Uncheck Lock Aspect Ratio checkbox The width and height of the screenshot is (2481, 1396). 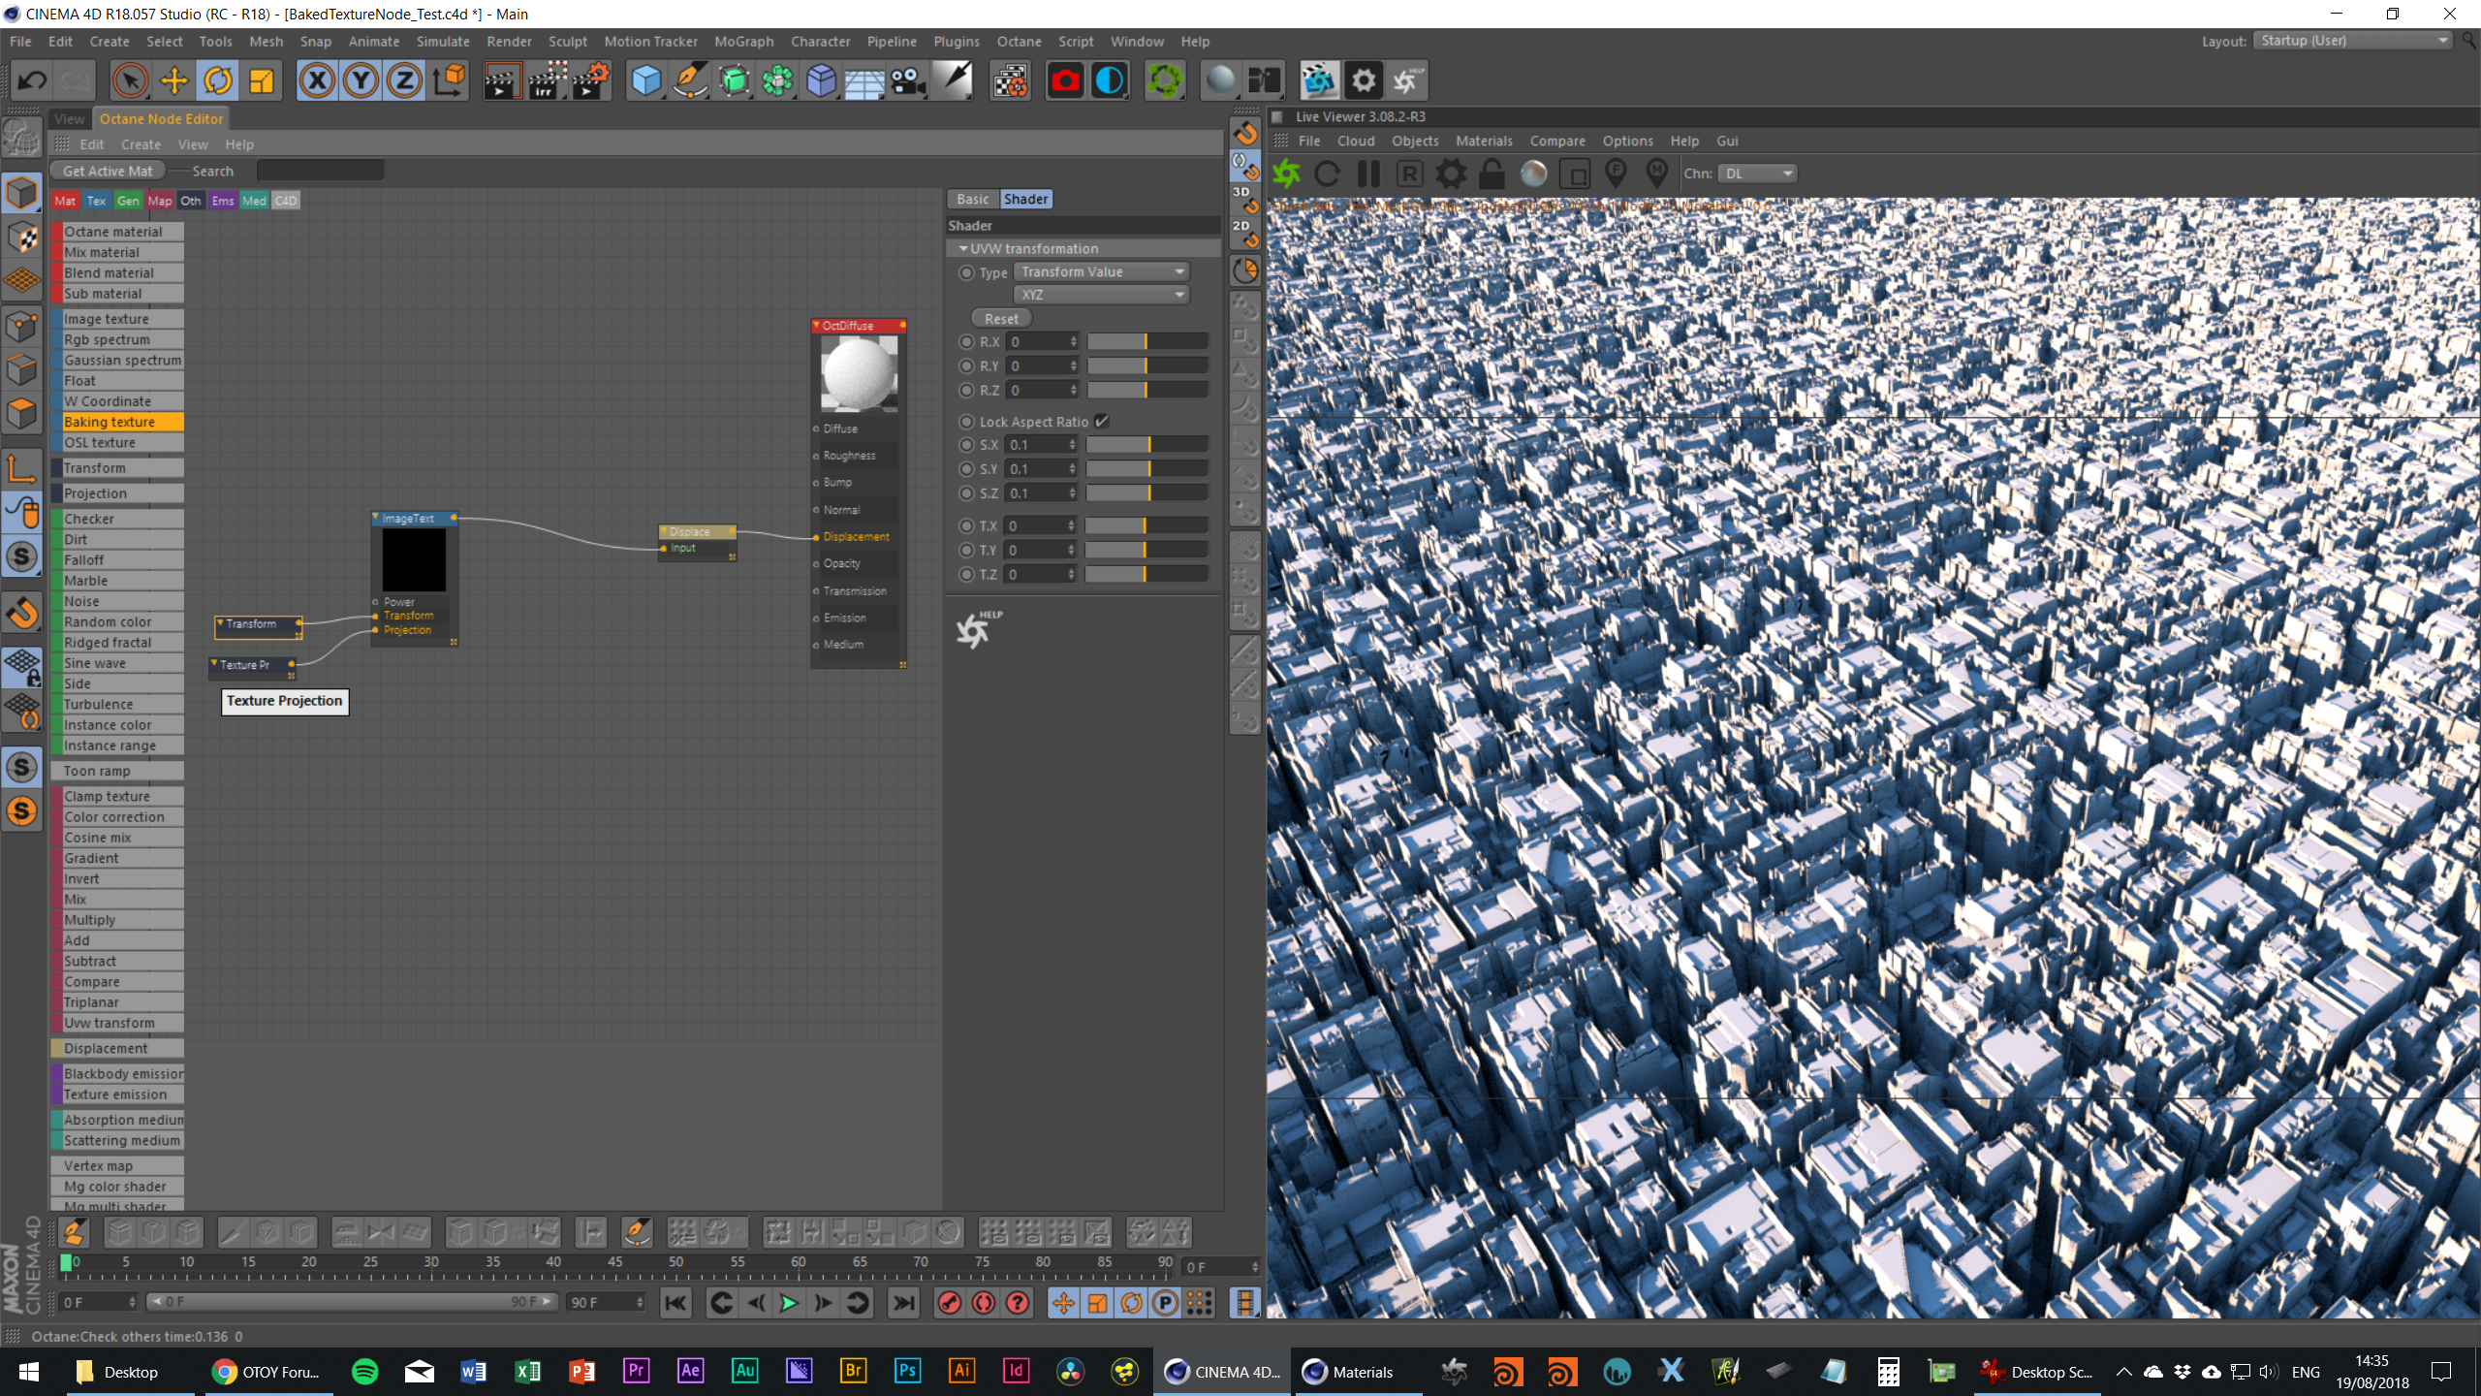pyautogui.click(x=1102, y=422)
